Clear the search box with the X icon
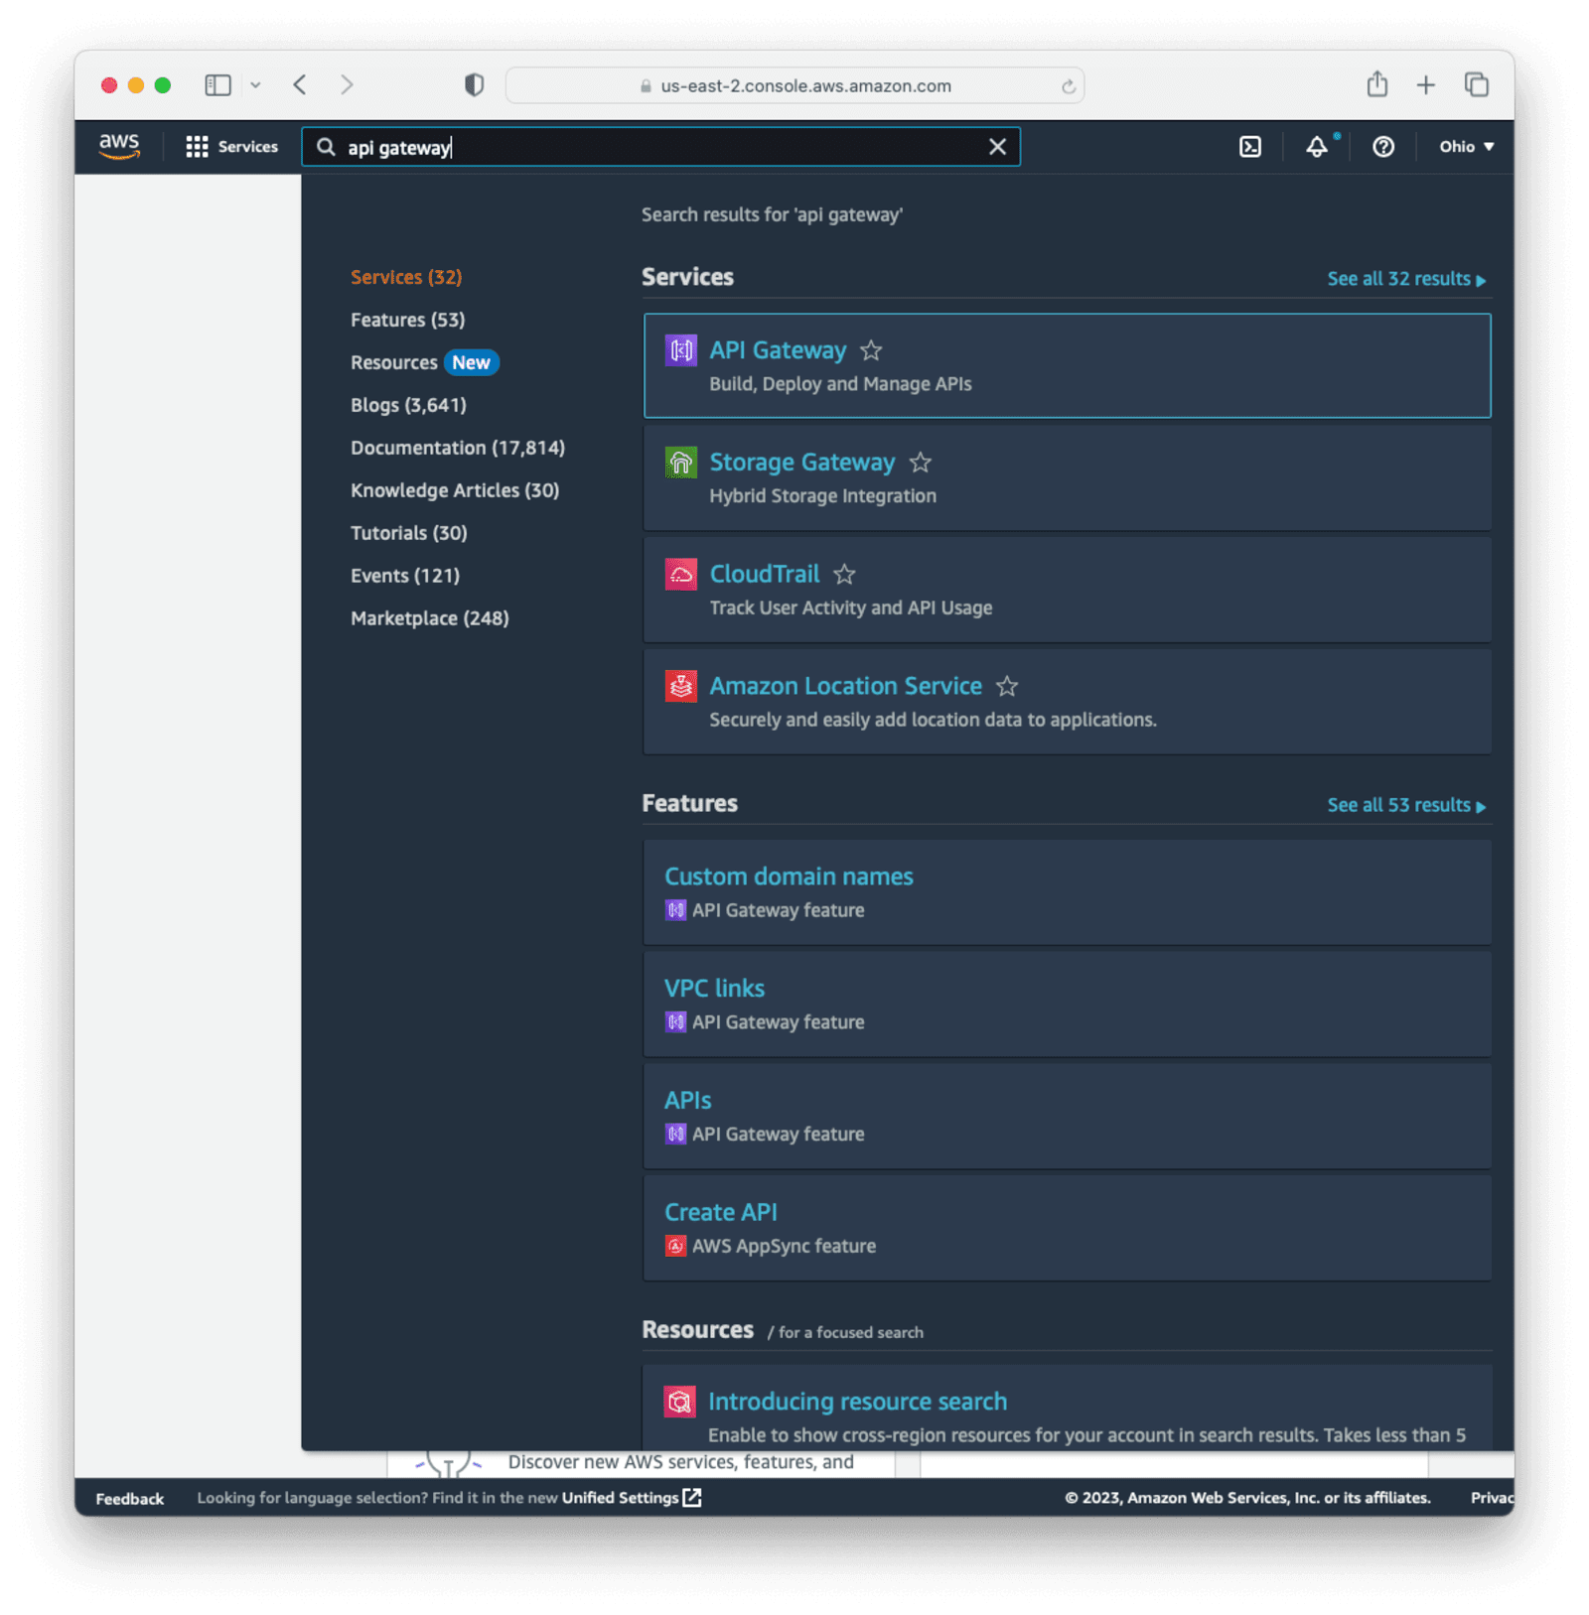The image size is (1589, 1615). tap(997, 147)
